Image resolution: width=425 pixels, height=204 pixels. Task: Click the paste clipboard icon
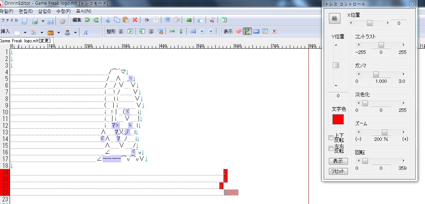(126, 20)
